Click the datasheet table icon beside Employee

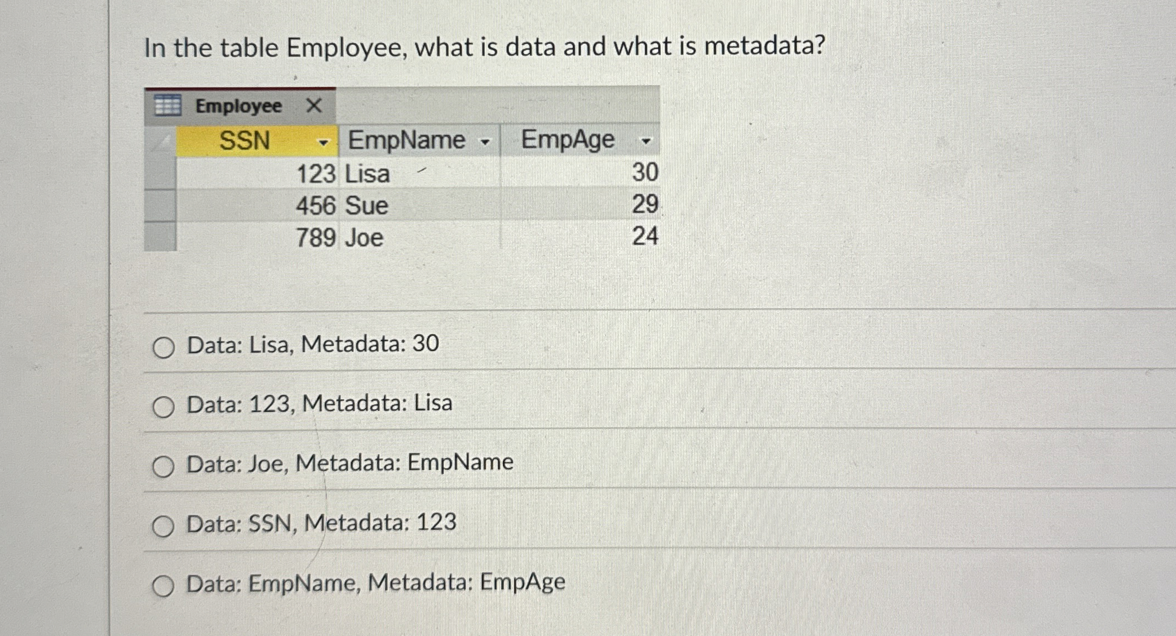tap(167, 105)
